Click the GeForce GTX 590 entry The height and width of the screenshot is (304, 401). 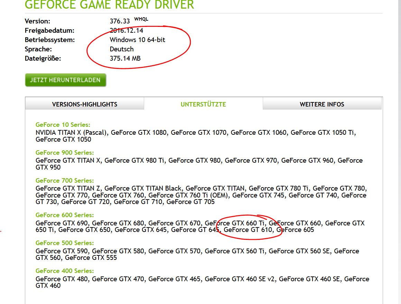(62, 251)
